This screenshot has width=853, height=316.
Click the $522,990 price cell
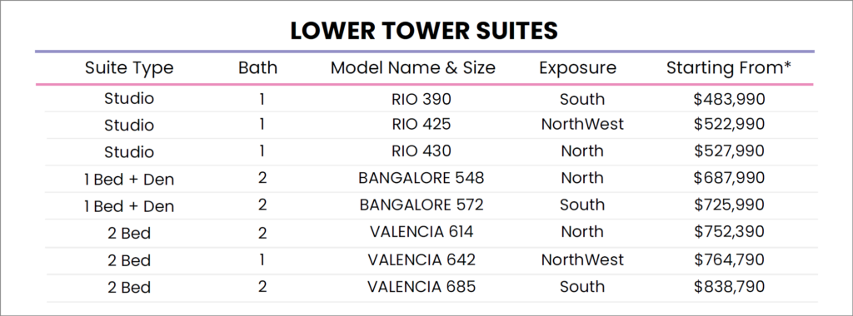coord(730,125)
